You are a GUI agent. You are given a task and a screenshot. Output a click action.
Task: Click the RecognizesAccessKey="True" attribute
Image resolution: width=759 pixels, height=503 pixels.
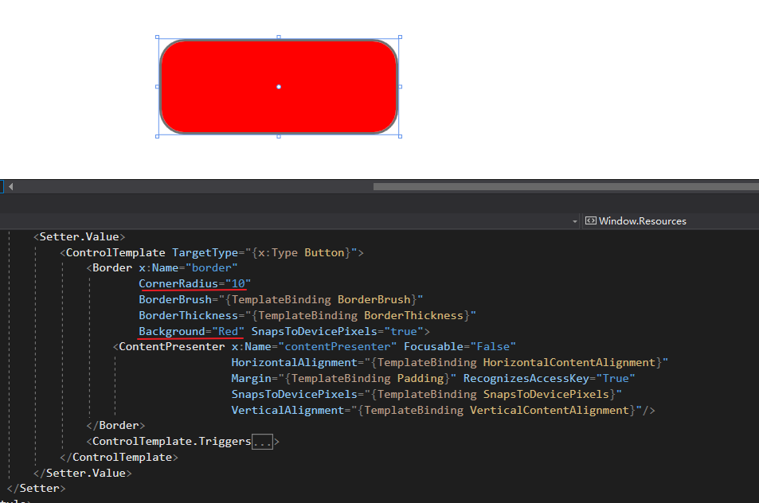point(549,378)
